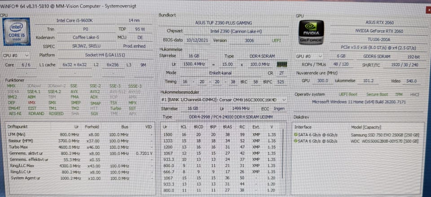Screen dimensions: 431x197
Task: Click the NVIDIA GeForce RTX 2060 field
Action: (x=378, y=31)
